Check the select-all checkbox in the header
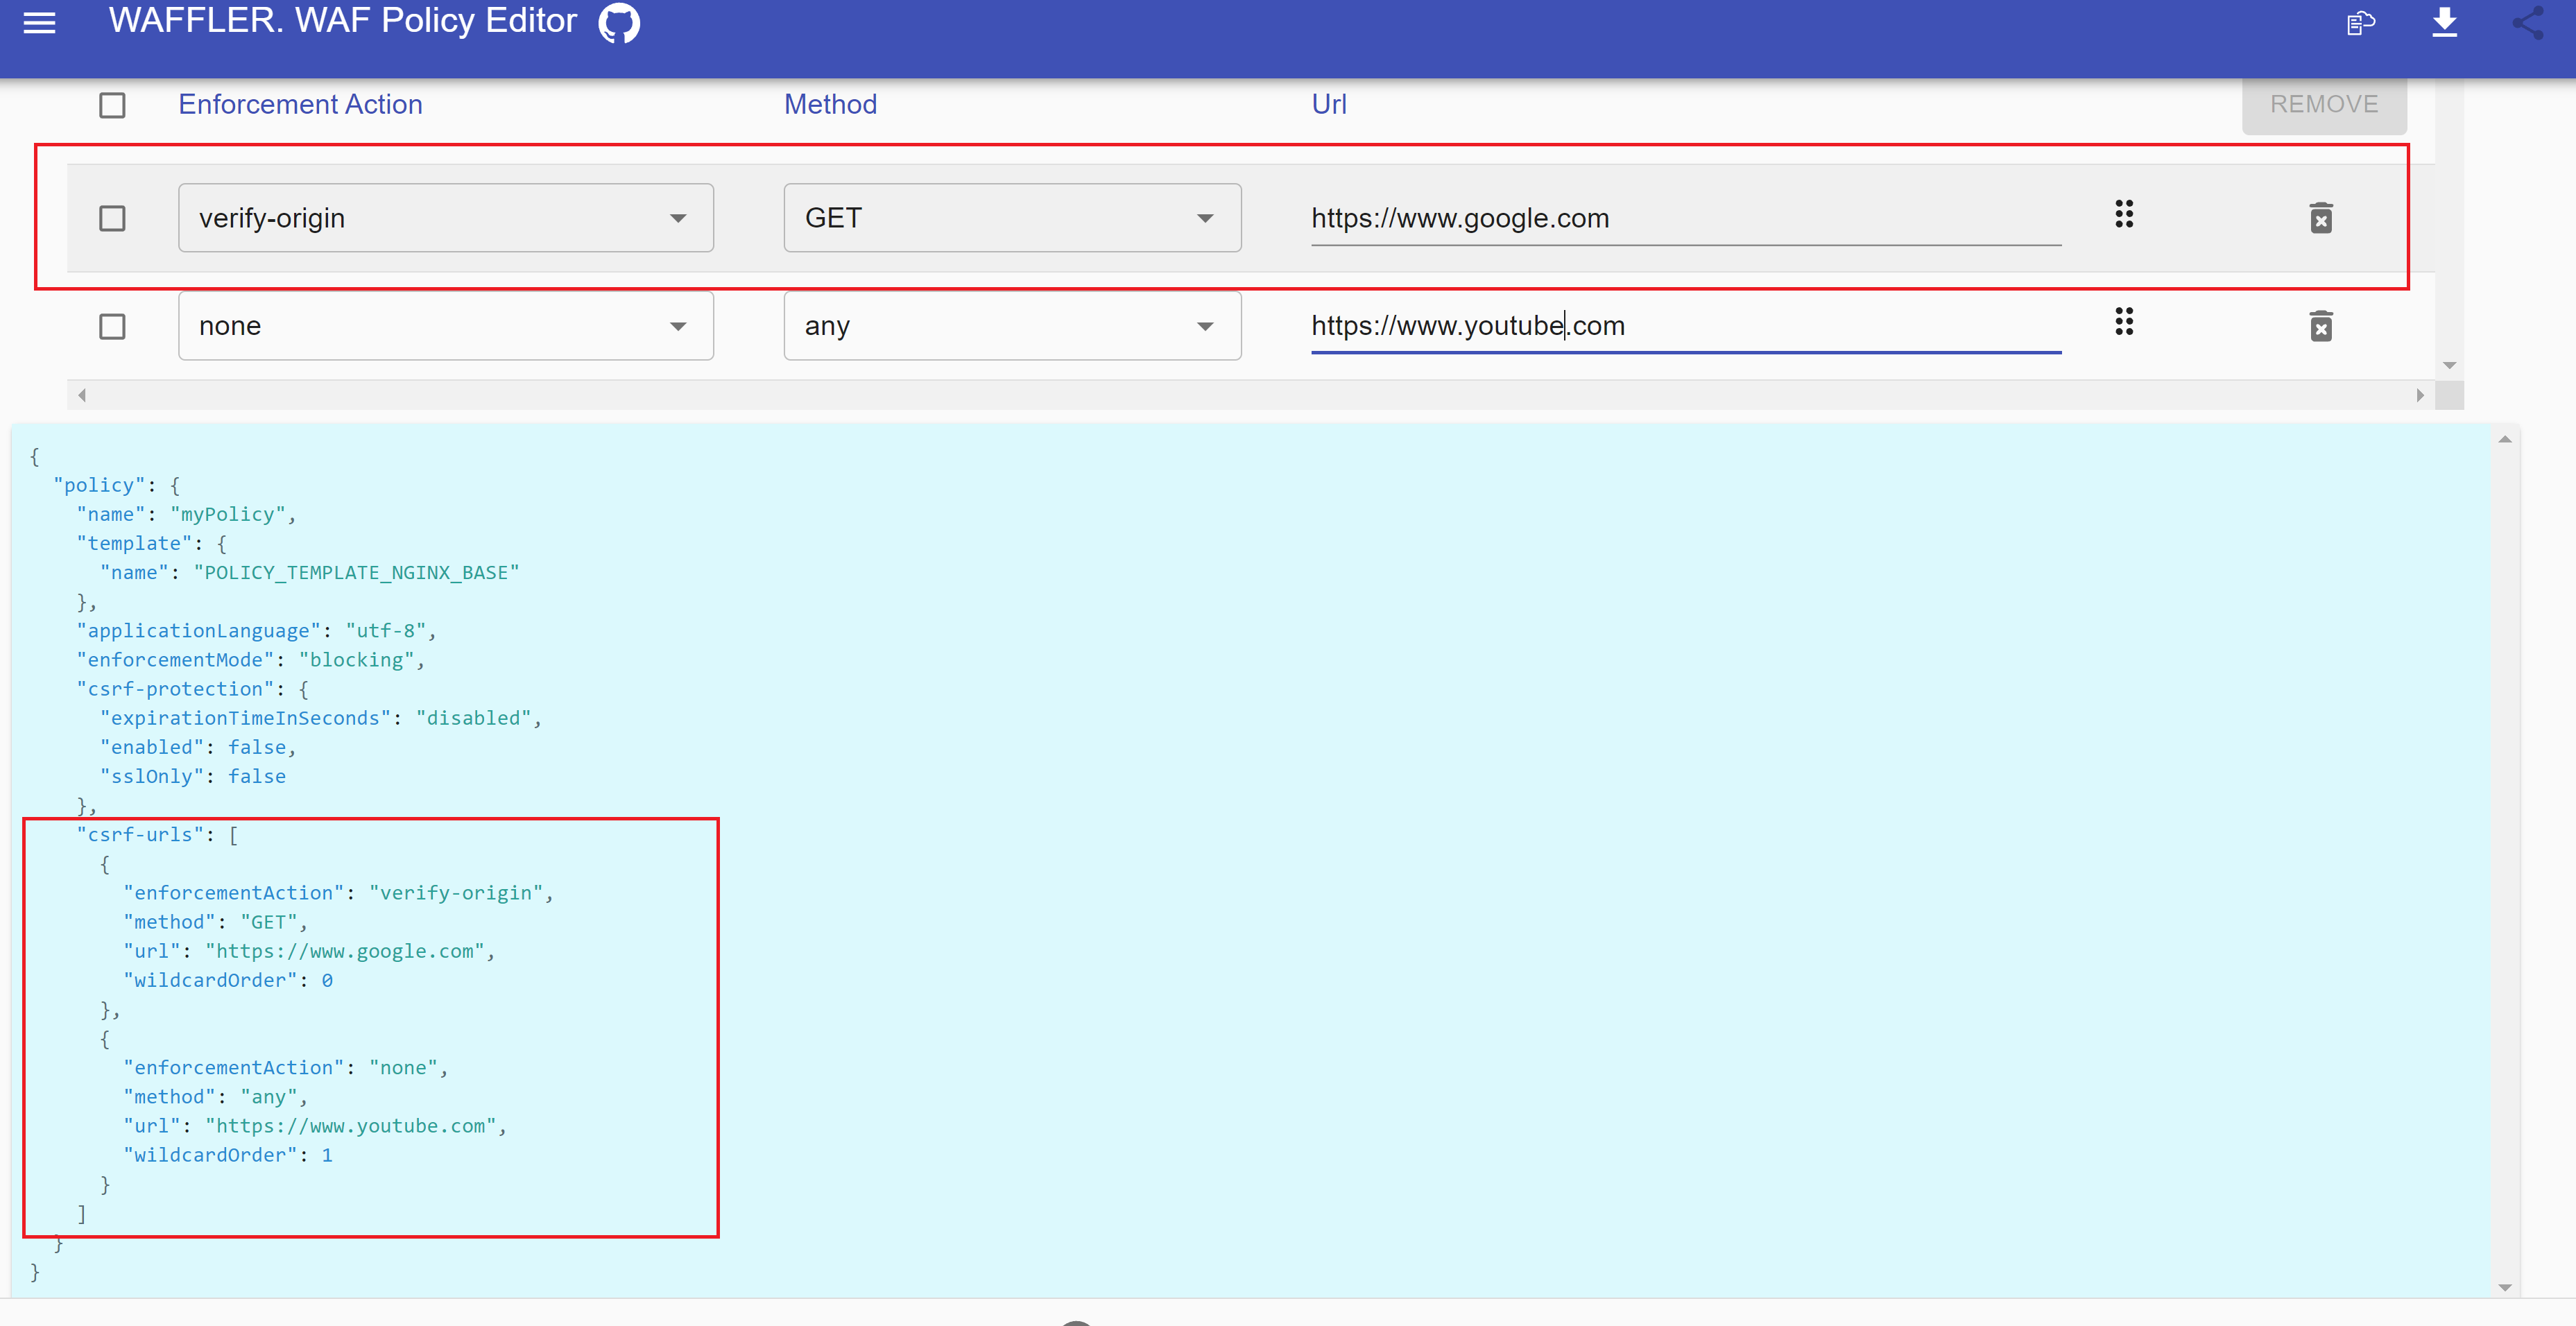 point(112,105)
